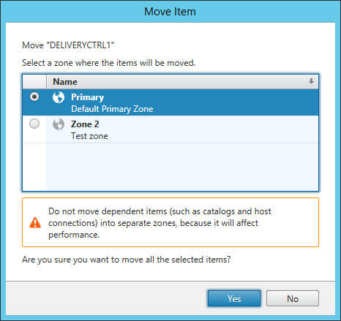Click the Test zone description text
This screenshot has width=341, height=321.
(x=89, y=136)
